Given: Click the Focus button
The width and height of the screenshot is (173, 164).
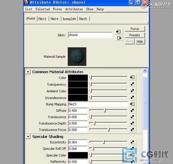Looking at the screenshot, I should [135, 29].
